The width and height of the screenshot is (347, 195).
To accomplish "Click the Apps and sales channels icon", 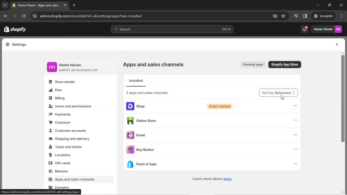I will point(50,179).
